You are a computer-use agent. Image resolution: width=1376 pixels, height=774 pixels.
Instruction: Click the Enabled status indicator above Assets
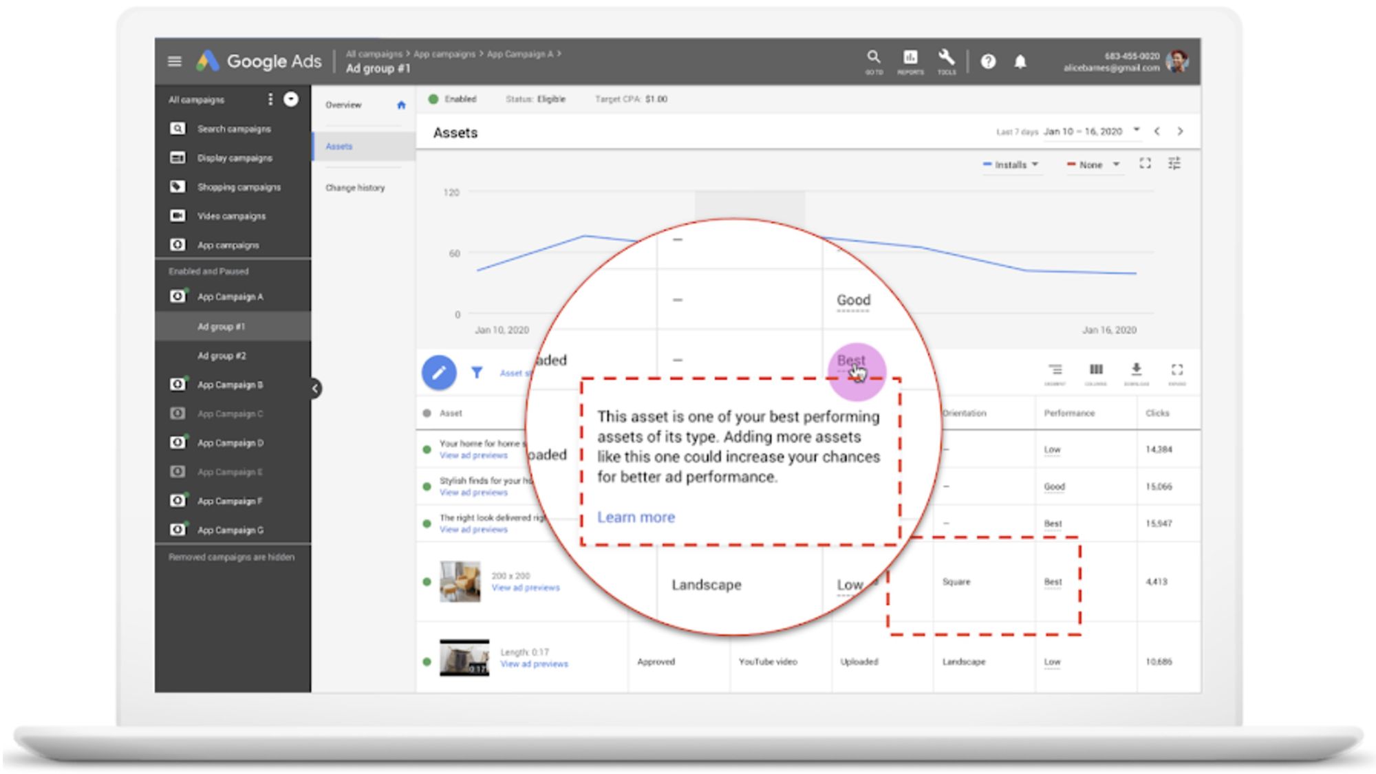[x=433, y=99]
